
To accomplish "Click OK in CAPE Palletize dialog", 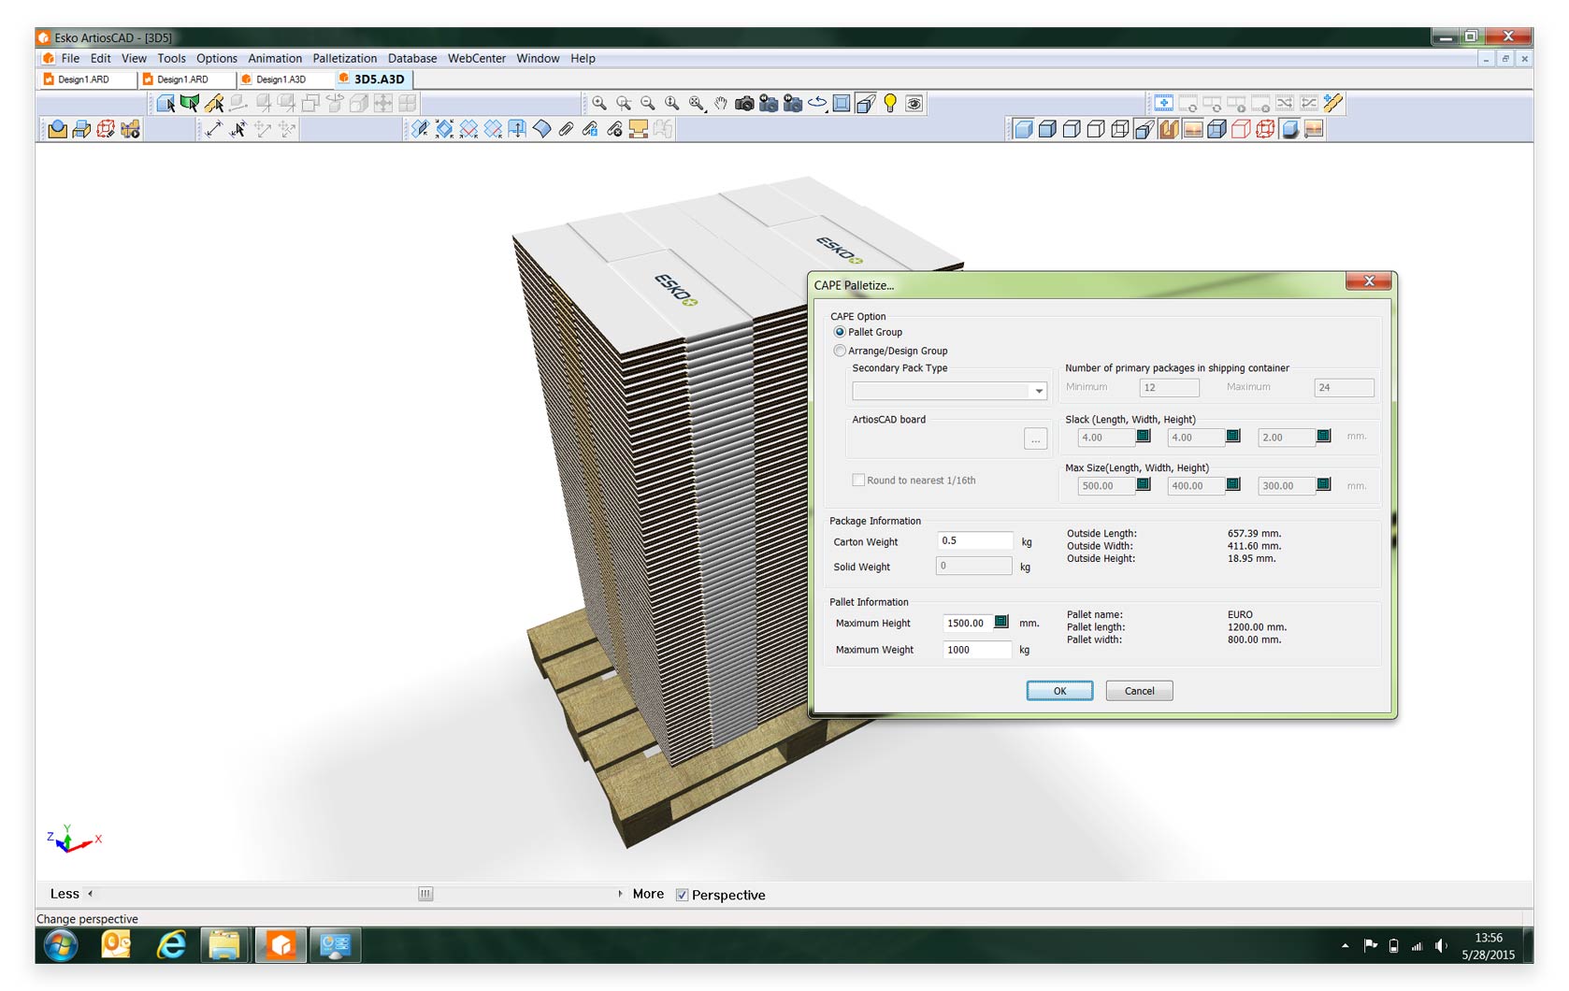I will point(1059,691).
